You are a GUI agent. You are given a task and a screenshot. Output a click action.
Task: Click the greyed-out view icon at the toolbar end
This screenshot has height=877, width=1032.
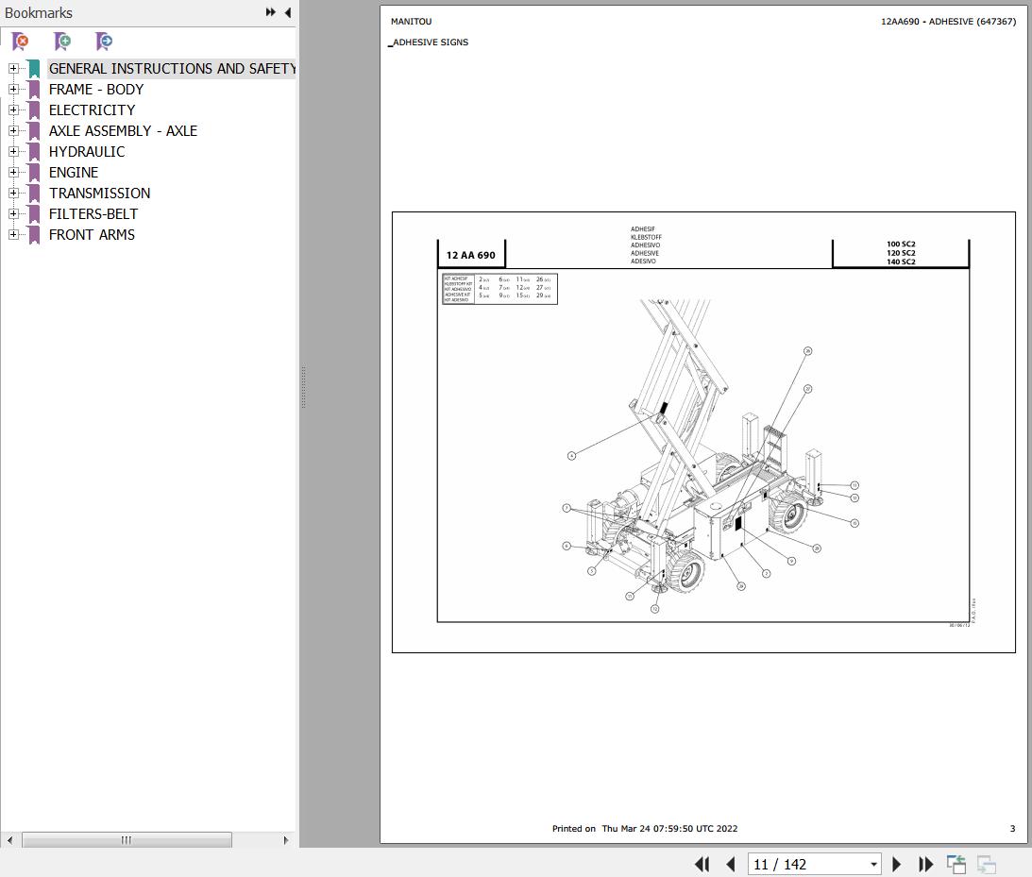(x=987, y=864)
